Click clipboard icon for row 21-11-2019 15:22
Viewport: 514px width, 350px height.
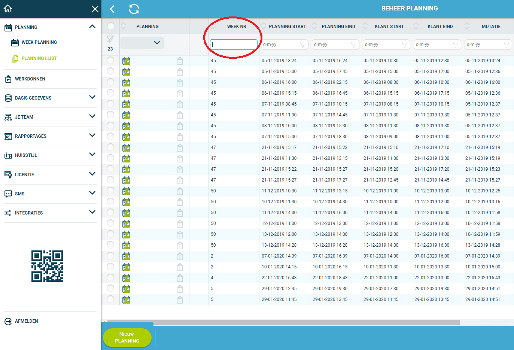click(180, 169)
